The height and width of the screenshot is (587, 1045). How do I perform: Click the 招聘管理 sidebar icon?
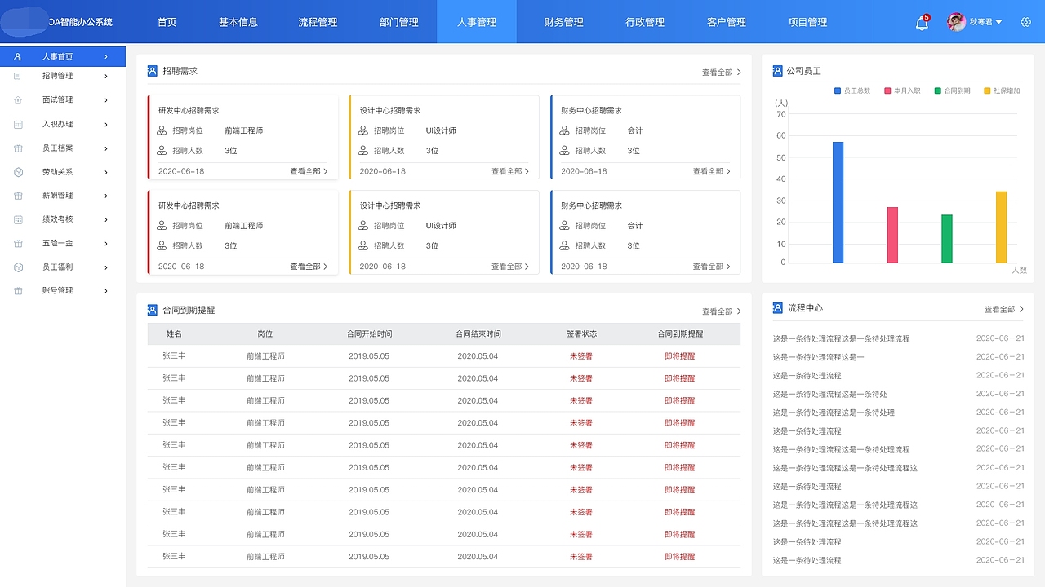point(18,76)
